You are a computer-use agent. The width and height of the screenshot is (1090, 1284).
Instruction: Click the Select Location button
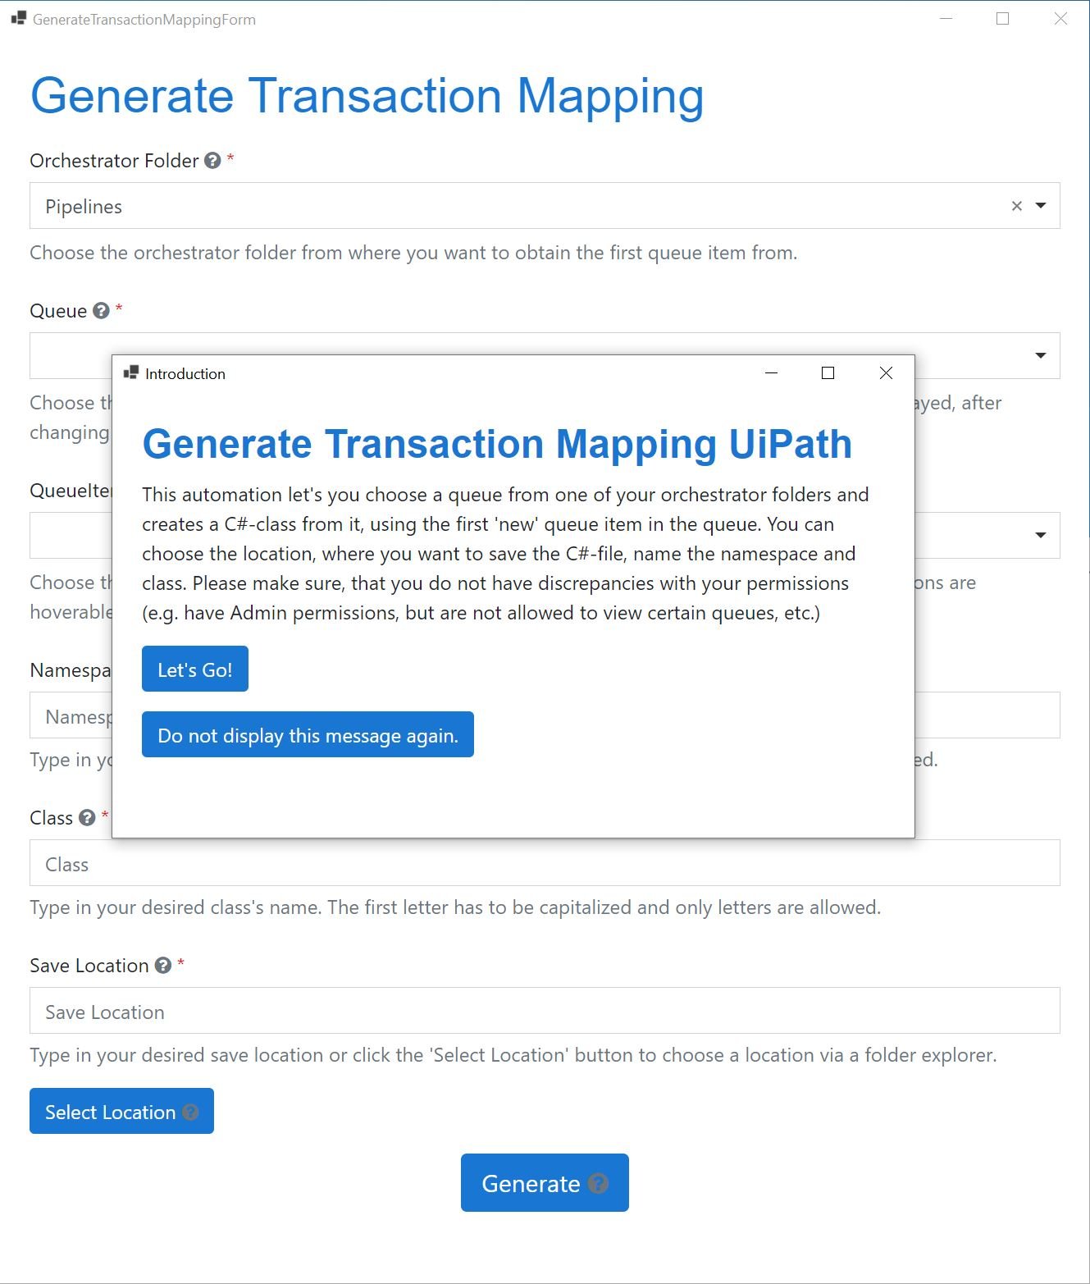tap(121, 1111)
